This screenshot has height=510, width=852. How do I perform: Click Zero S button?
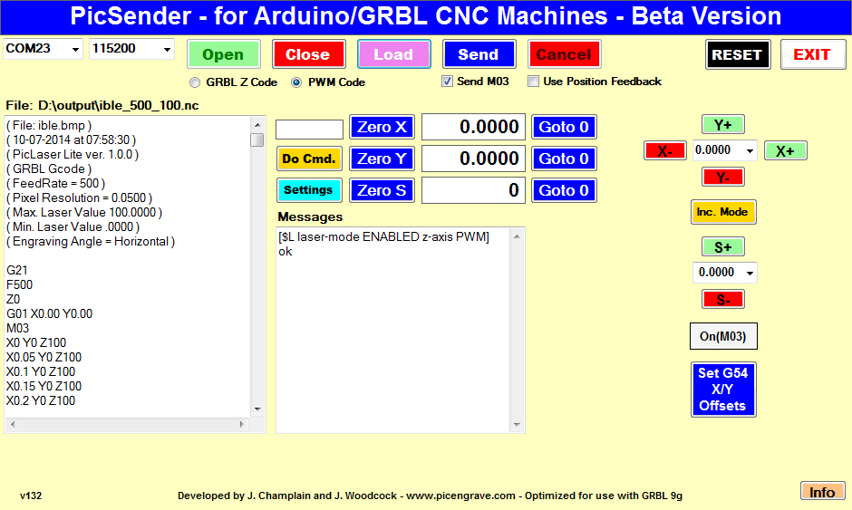382,190
